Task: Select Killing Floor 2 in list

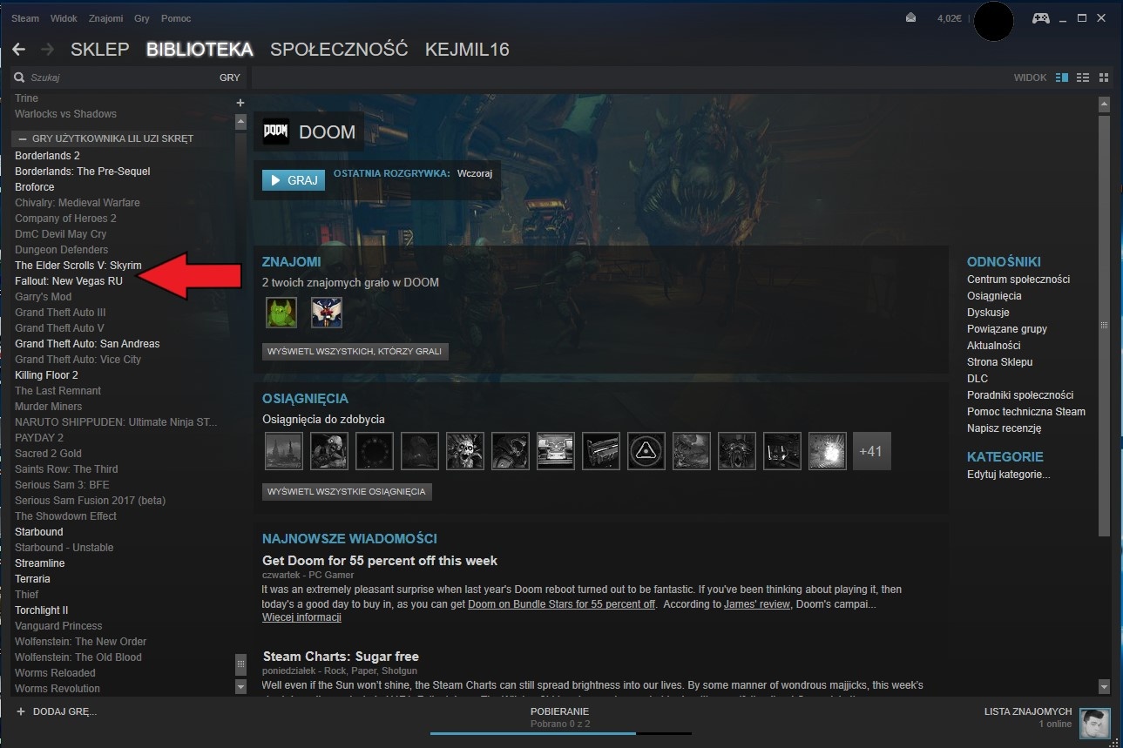Action: coord(46,375)
